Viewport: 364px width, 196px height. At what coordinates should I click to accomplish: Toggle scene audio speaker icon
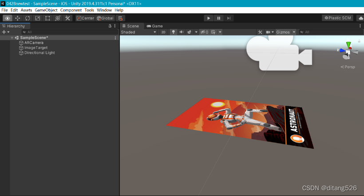point(181,32)
